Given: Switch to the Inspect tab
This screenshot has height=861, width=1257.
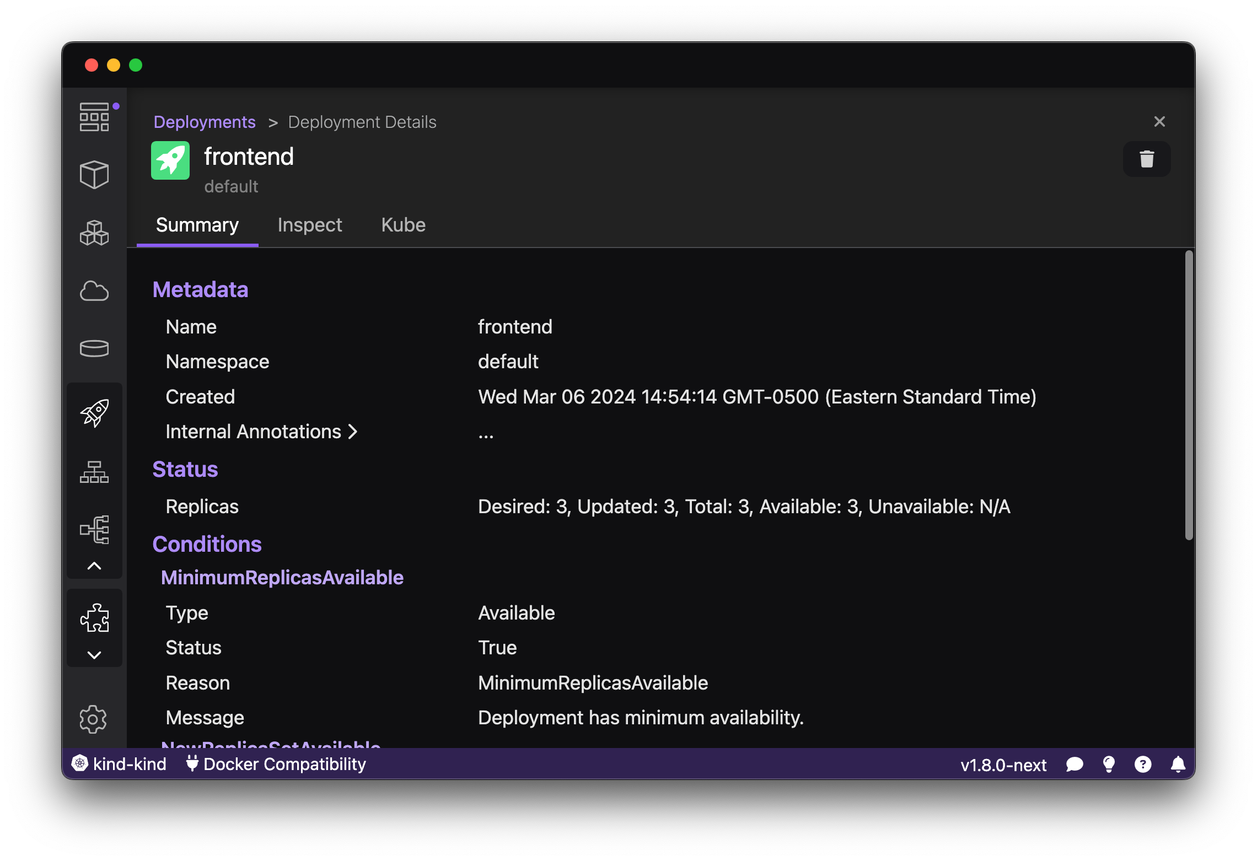Looking at the screenshot, I should pyautogui.click(x=309, y=224).
